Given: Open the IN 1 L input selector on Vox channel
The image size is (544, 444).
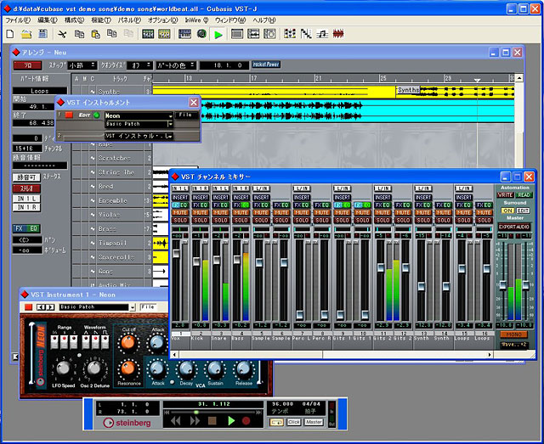Looking at the screenshot, I should click(180, 188).
